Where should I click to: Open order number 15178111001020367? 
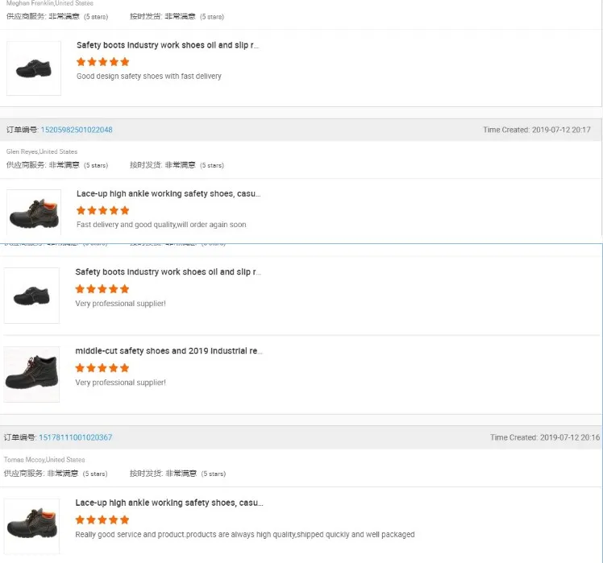coord(75,437)
